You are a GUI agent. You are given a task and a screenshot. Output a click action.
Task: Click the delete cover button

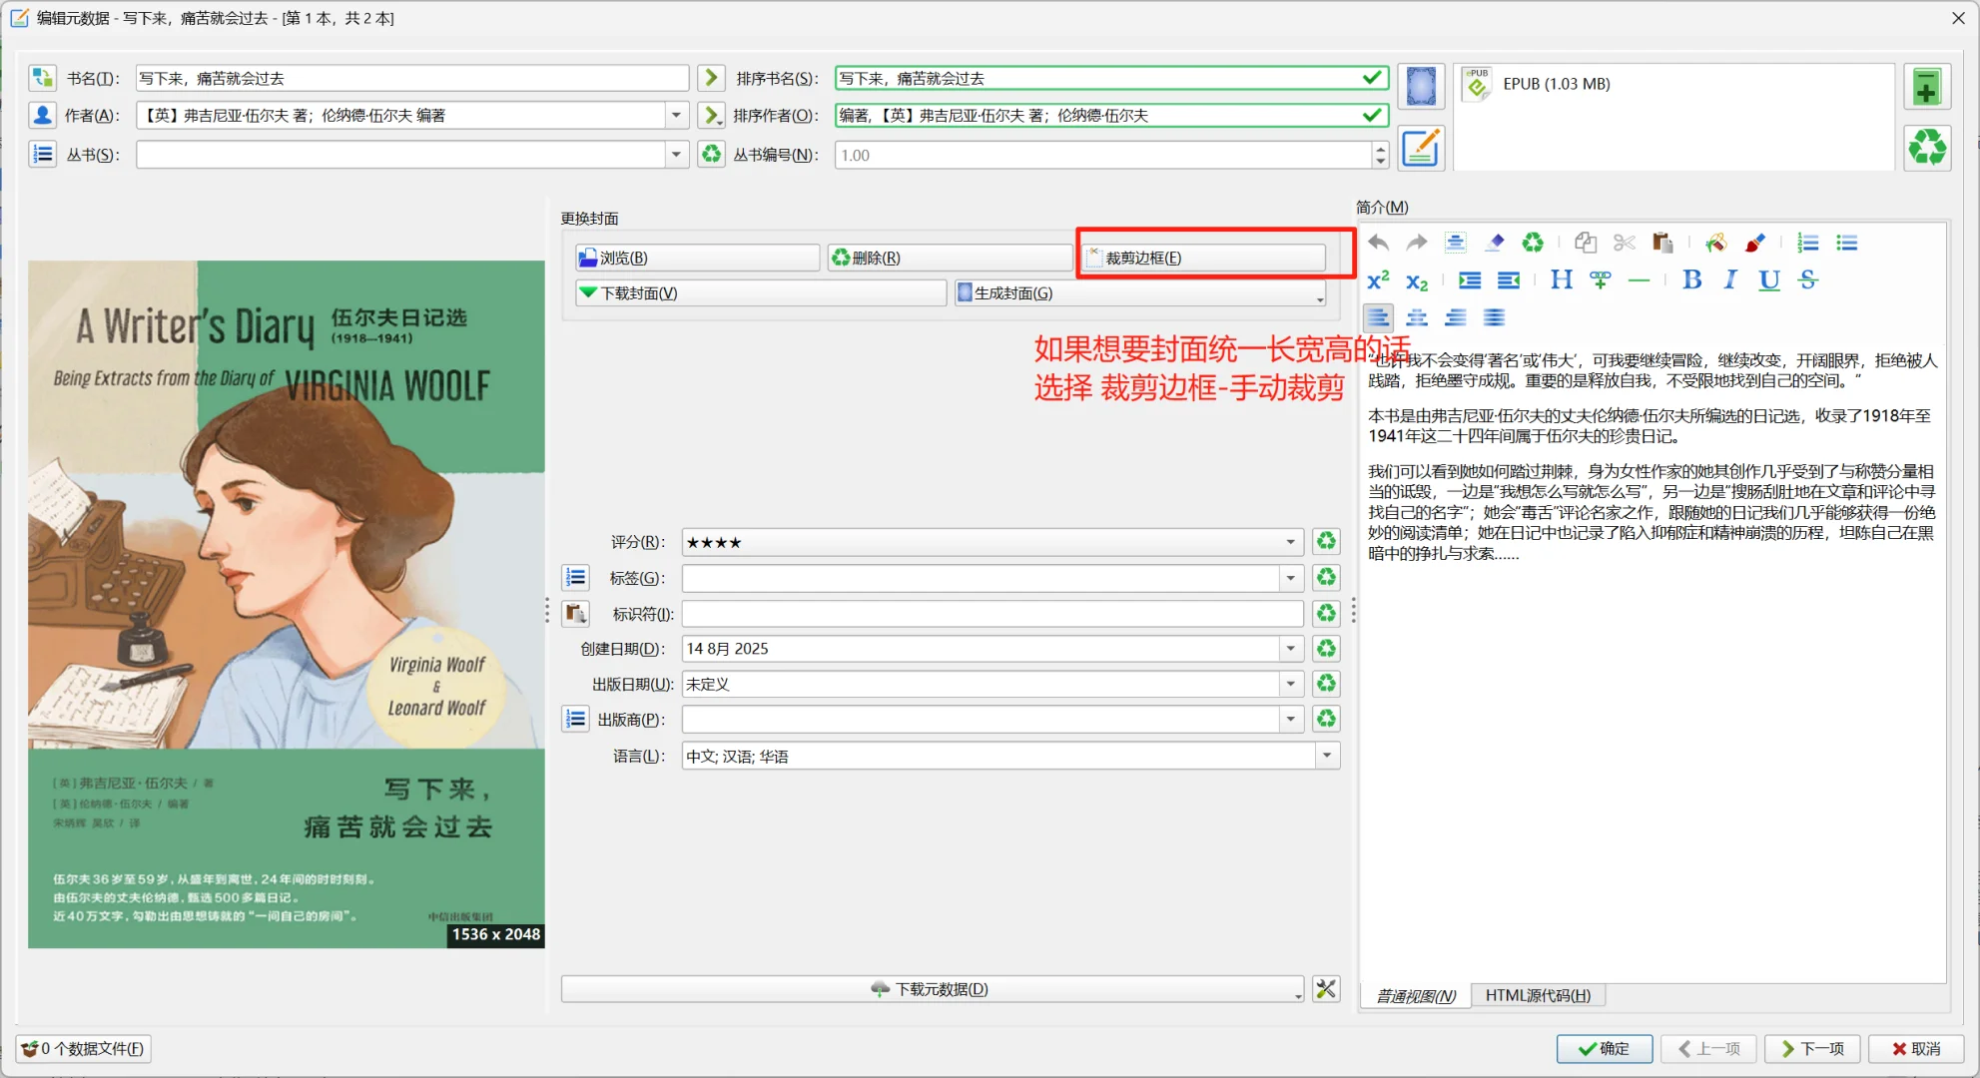coord(951,258)
